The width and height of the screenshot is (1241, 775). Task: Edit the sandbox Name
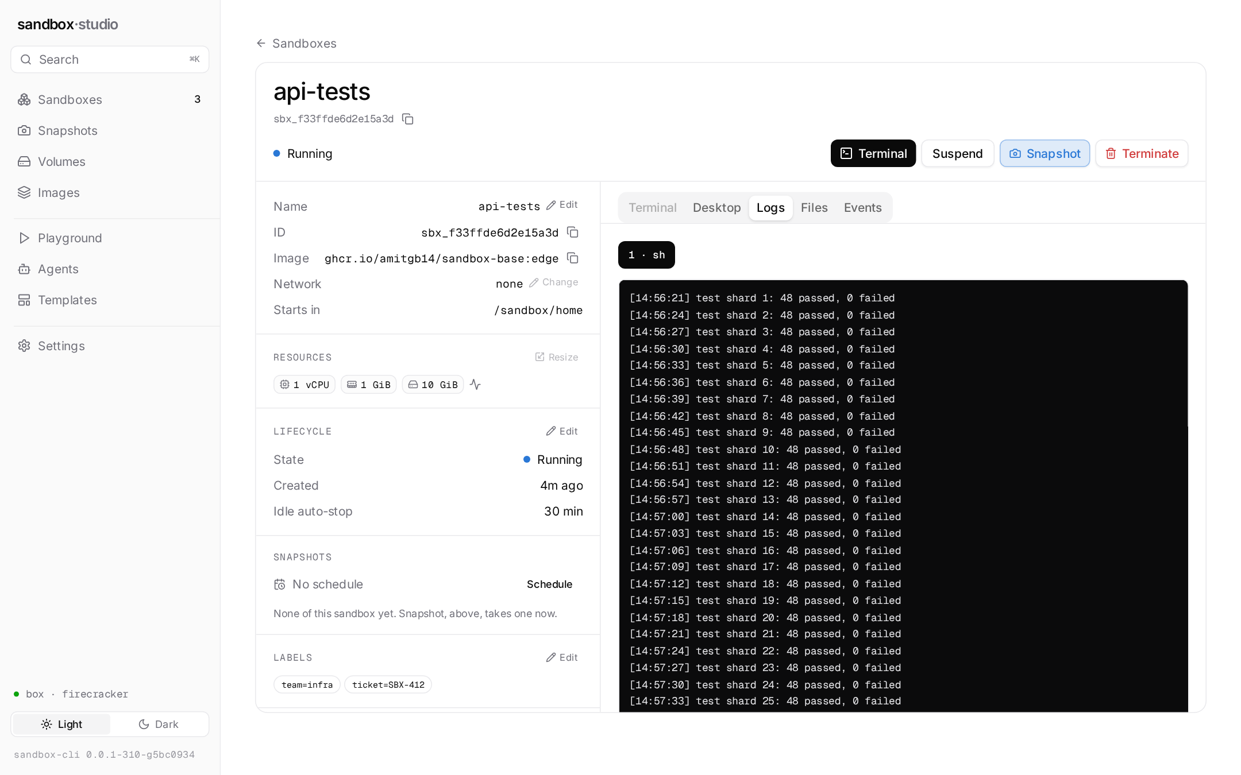coord(562,205)
